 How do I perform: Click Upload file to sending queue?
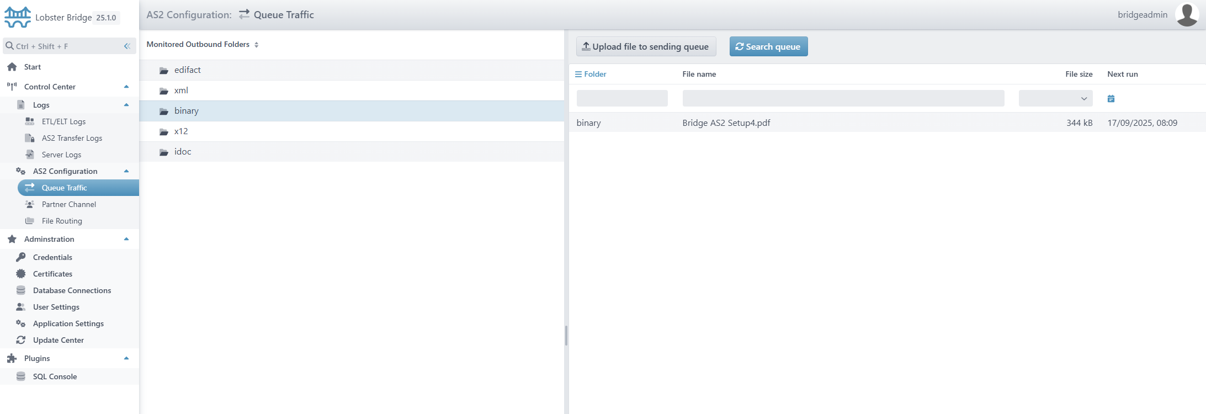[646, 47]
